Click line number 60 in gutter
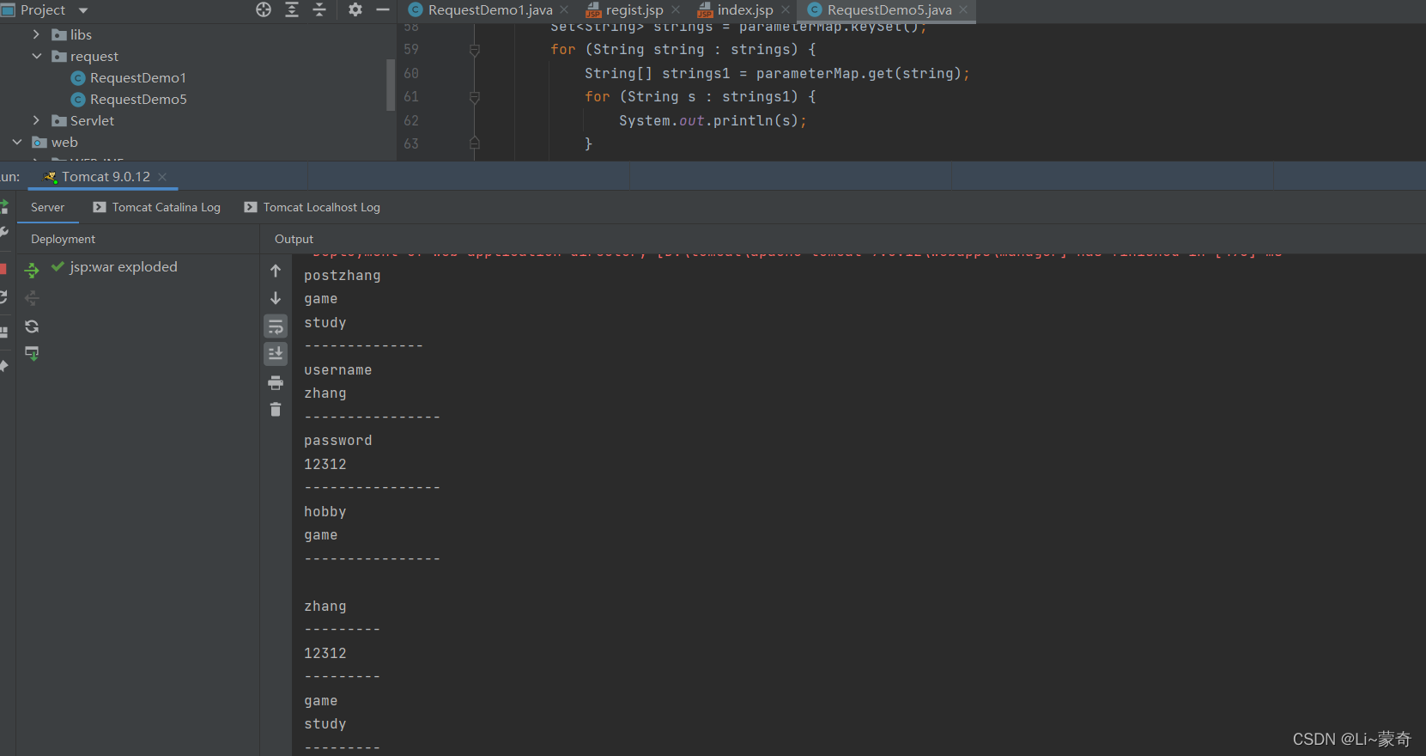Viewport: 1426px width, 756px height. click(x=411, y=74)
